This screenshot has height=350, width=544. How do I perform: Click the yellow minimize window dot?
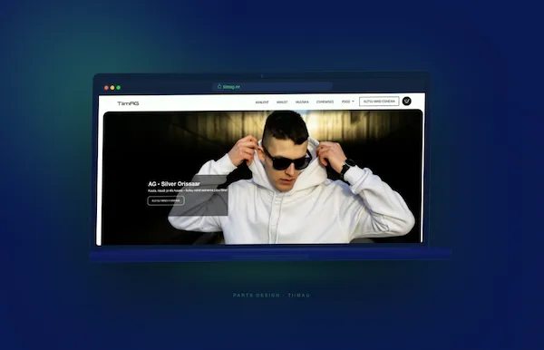[x=112, y=88]
